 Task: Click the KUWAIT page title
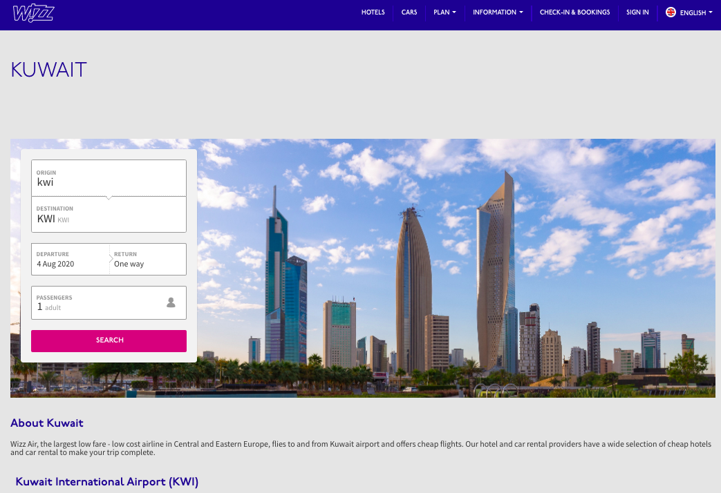pyautogui.click(x=48, y=70)
